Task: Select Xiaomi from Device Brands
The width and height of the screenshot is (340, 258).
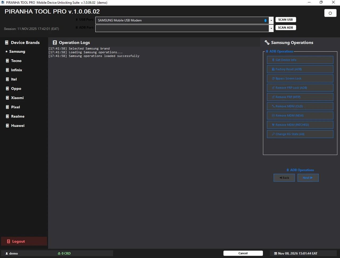Action: click(x=17, y=98)
